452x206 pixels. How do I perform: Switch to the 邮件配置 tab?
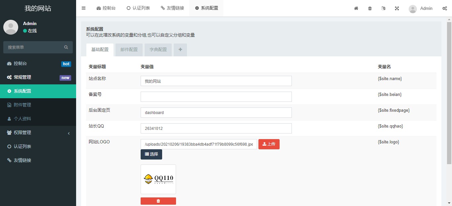click(x=129, y=50)
